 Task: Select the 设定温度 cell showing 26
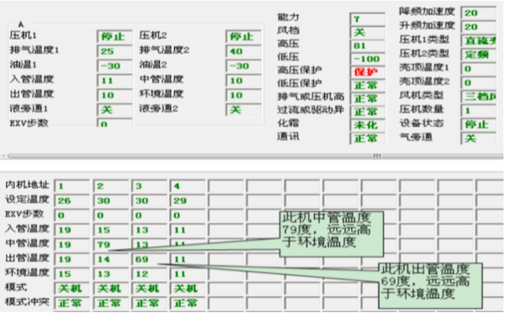click(x=72, y=200)
